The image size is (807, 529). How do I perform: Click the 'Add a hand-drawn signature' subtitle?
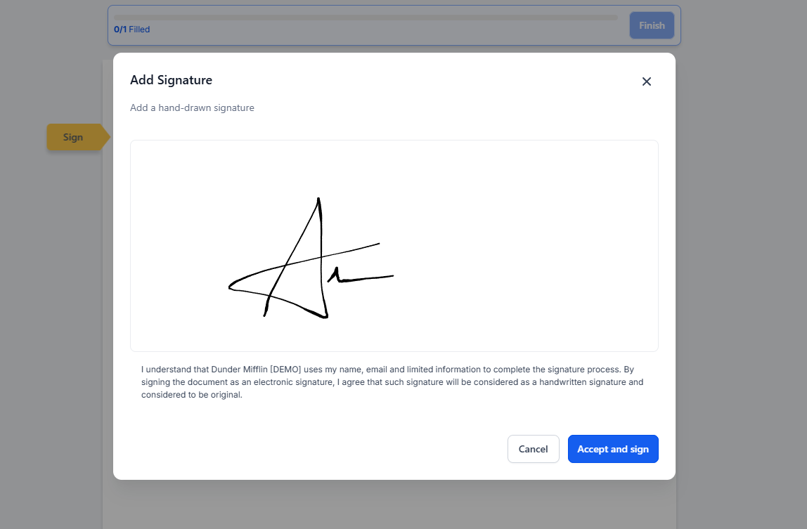(192, 107)
